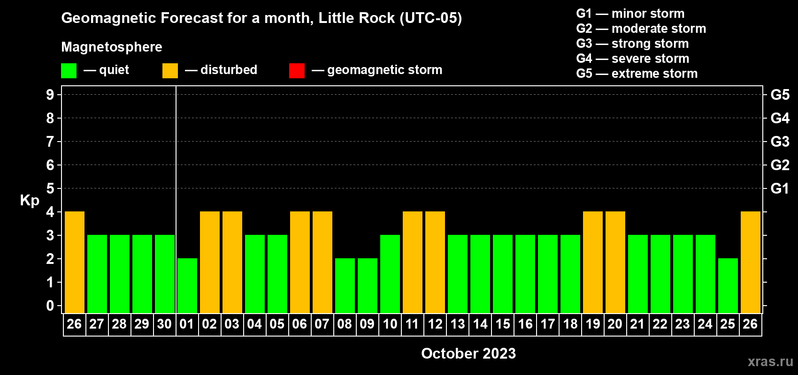Click the orange bar for October 02
The height and width of the screenshot is (375, 798).
coord(210,262)
